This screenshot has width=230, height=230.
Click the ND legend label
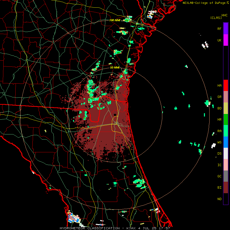(219, 199)
